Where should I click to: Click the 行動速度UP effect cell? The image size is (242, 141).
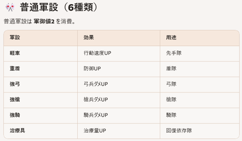(x=99, y=53)
